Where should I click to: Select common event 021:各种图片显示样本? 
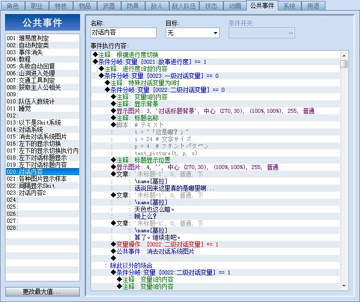(43, 179)
